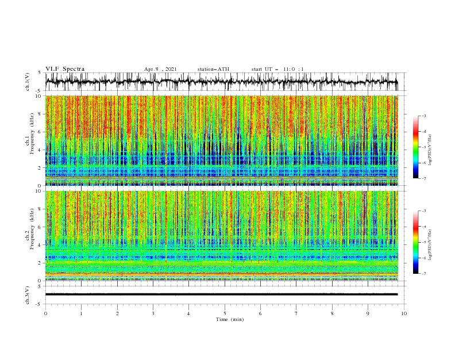
Task: Click the "10" kHz tick on ch.1 spectrogram
Action: pos(38,96)
